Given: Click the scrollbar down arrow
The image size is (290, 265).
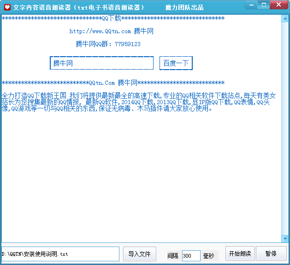Looking at the screenshot, I should pos(284,238).
